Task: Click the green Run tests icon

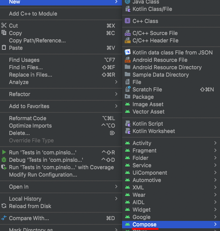Action: (4, 152)
